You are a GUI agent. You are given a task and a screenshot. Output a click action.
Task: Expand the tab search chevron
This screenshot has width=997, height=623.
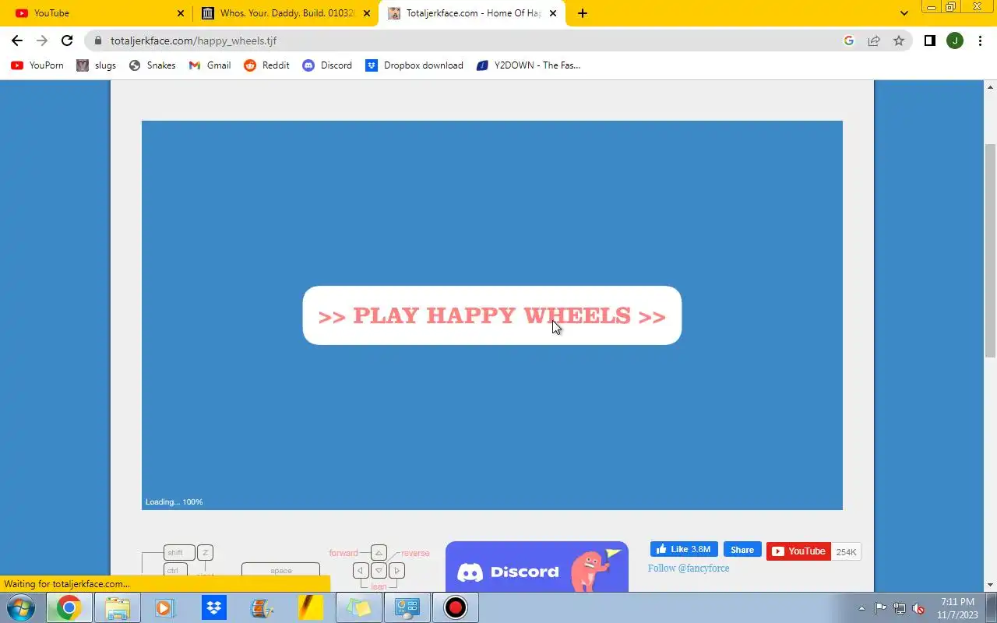tap(904, 13)
